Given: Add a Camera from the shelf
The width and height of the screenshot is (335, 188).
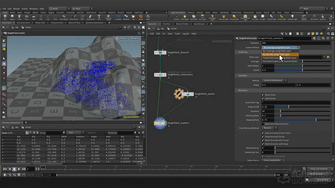Looking at the screenshot, I should tap(176, 17).
